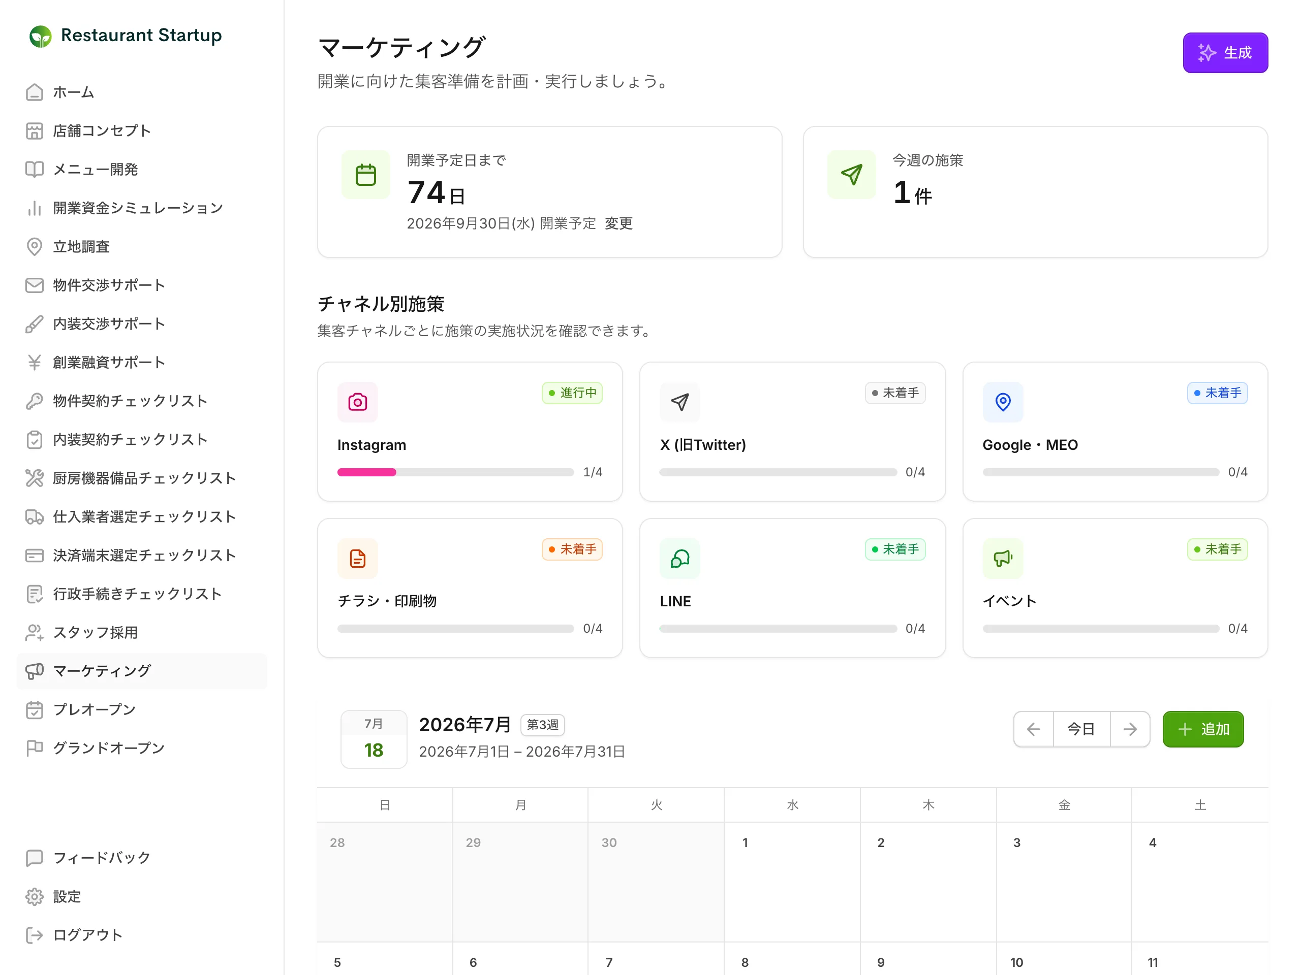Click the X (旧Twitter) paper plane icon
This screenshot has width=1301, height=975.
pos(680,402)
